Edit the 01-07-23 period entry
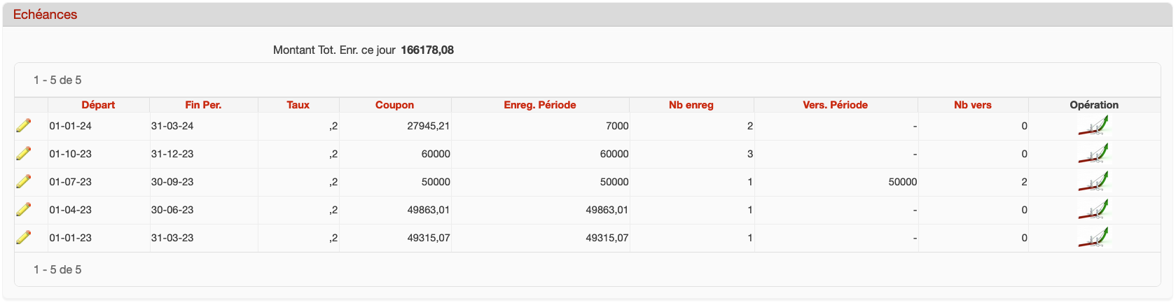The height and width of the screenshot is (305, 1176). pyautogui.click(x=23, y=182)
